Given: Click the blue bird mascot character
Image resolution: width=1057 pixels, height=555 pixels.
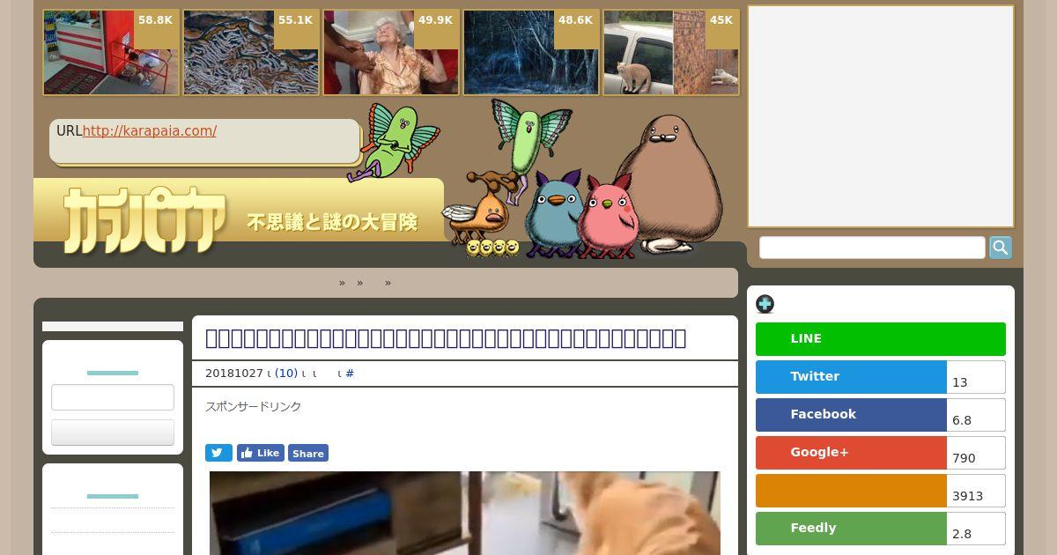Looking at the screenshot, I should click(553, 213).
